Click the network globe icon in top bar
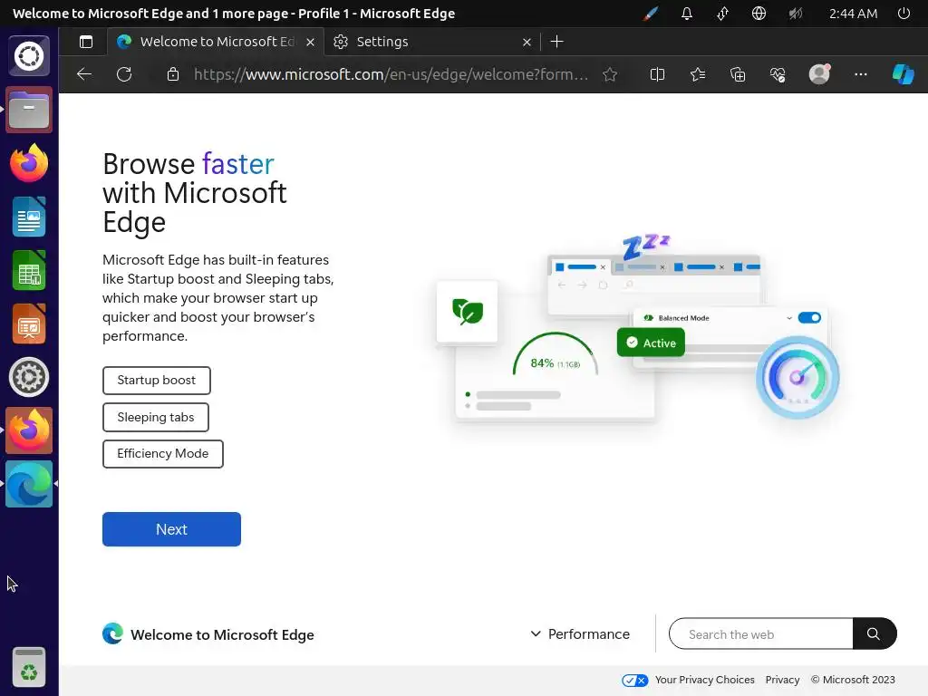The height and width of the screenshot is (696, 928). click(759, 14)
